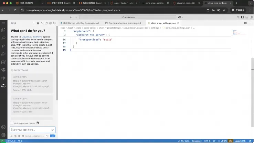This screenshot has height=143, width=254.
Task: Close cline_mcp_settings.json editor tab
Action: pos(178,23)
